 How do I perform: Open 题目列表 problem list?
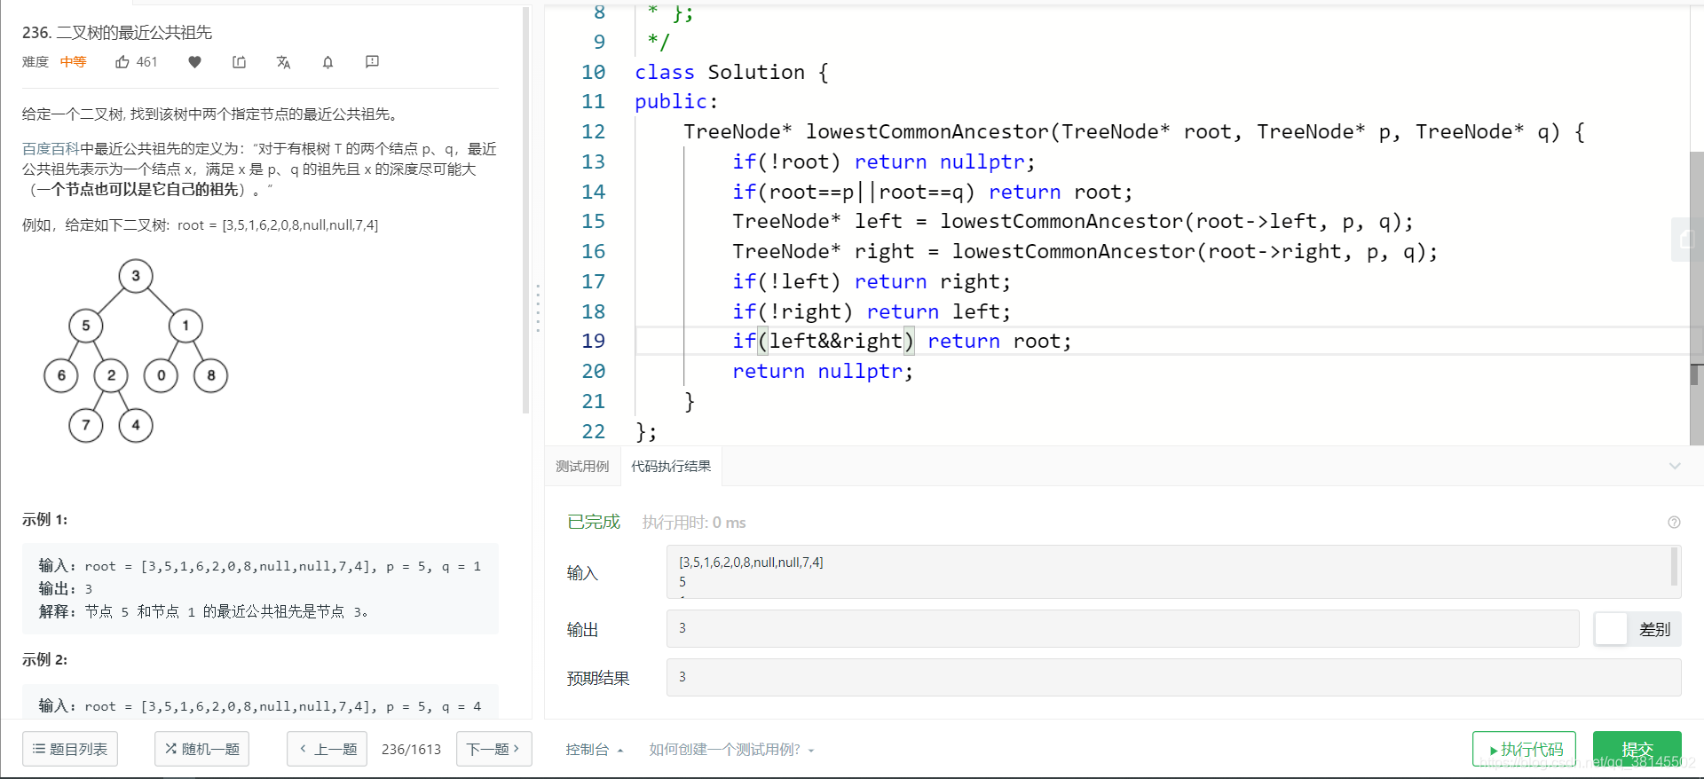point(70,749)
